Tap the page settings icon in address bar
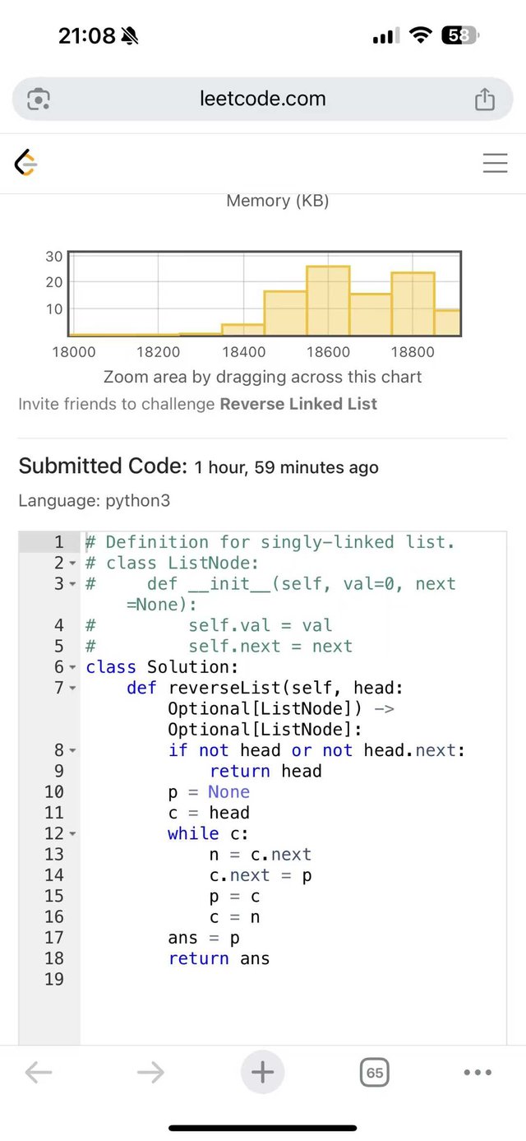The height and width of the screenshot is (1141, 526). pos(39,100)
